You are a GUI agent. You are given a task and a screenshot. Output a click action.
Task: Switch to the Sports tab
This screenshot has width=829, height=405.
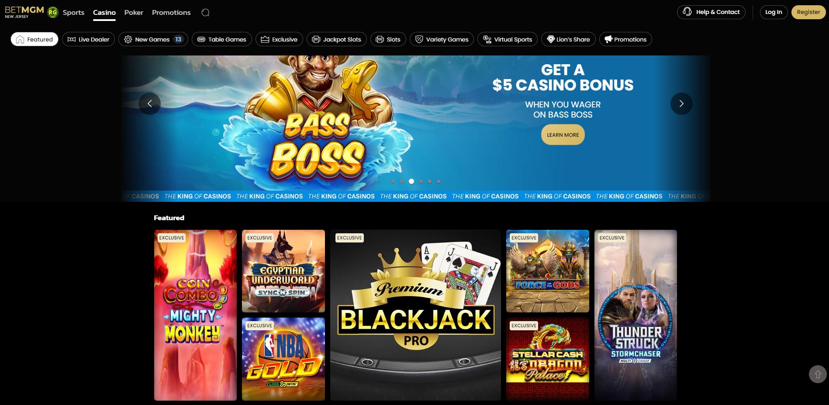pos(73,13)
